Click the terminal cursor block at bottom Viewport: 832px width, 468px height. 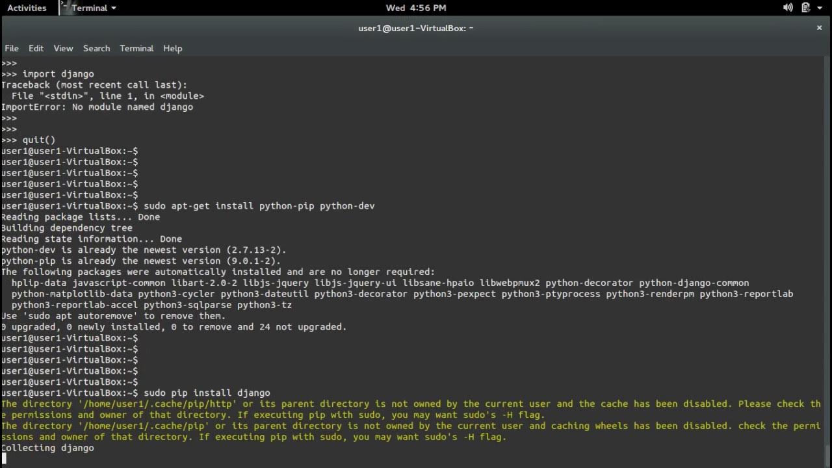click(x=3, y=459)
